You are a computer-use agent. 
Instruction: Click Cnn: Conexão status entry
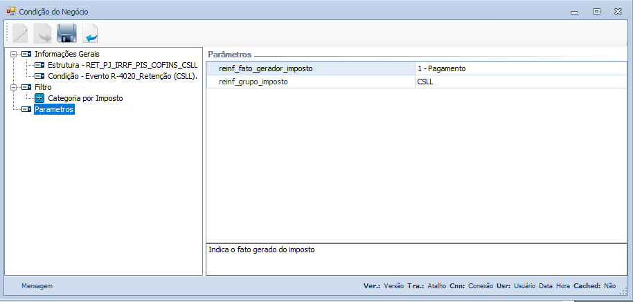[471, 286]
